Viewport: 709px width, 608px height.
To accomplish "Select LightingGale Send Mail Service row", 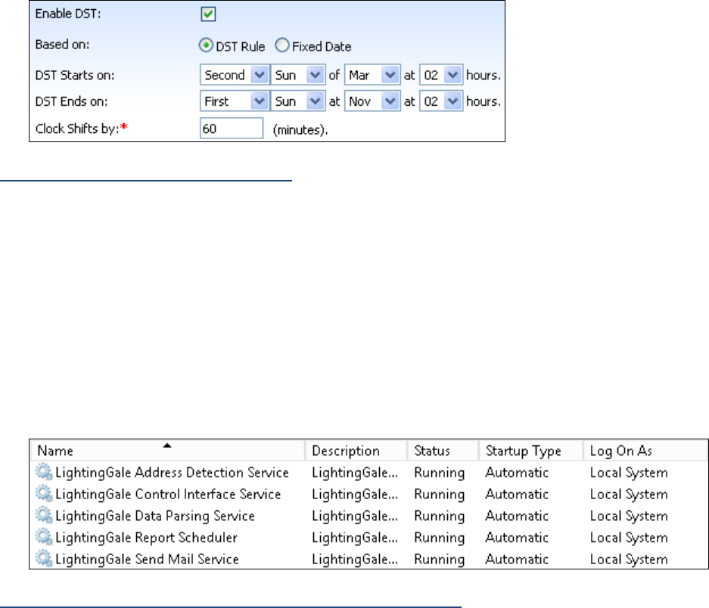I will click(368, 559).
